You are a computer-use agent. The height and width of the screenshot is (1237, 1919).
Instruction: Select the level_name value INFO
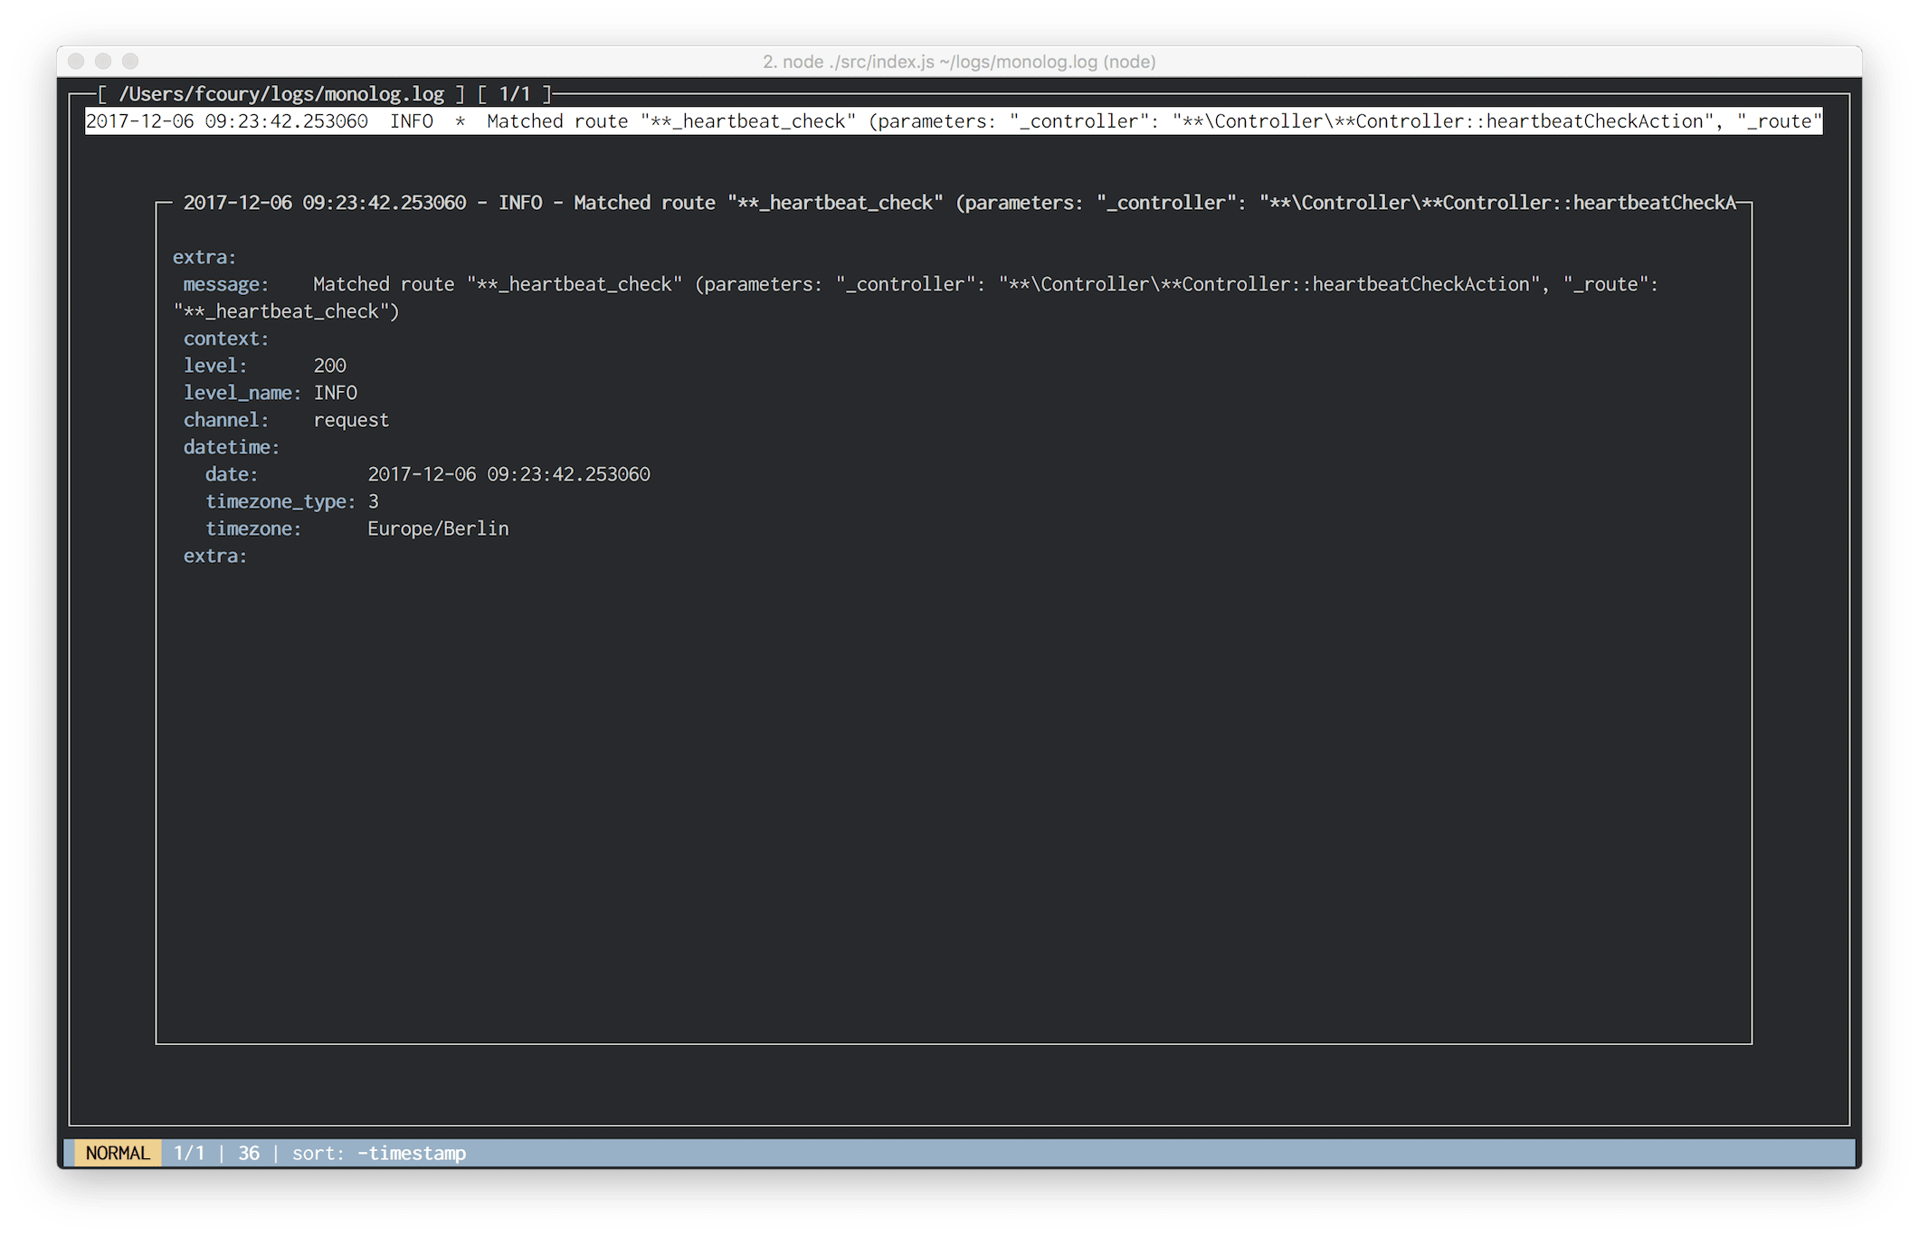click(335, 392)
